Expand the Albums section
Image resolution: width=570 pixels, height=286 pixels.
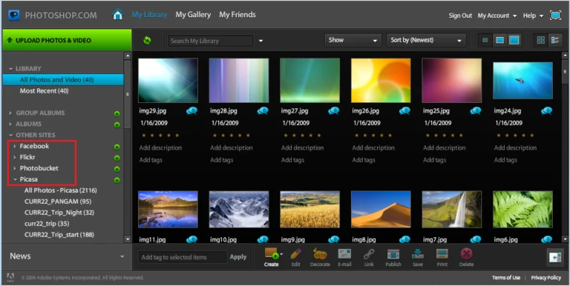click(10, 124)
